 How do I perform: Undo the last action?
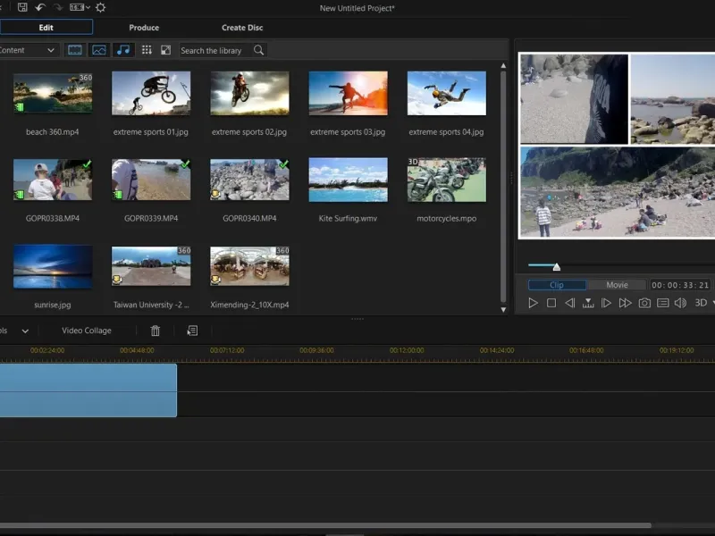click(40, 7)
